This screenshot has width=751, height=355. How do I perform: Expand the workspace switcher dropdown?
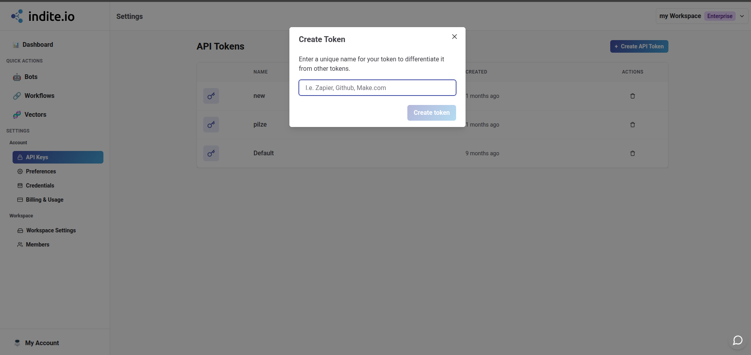pyautogui.click(x=742, y=16)
